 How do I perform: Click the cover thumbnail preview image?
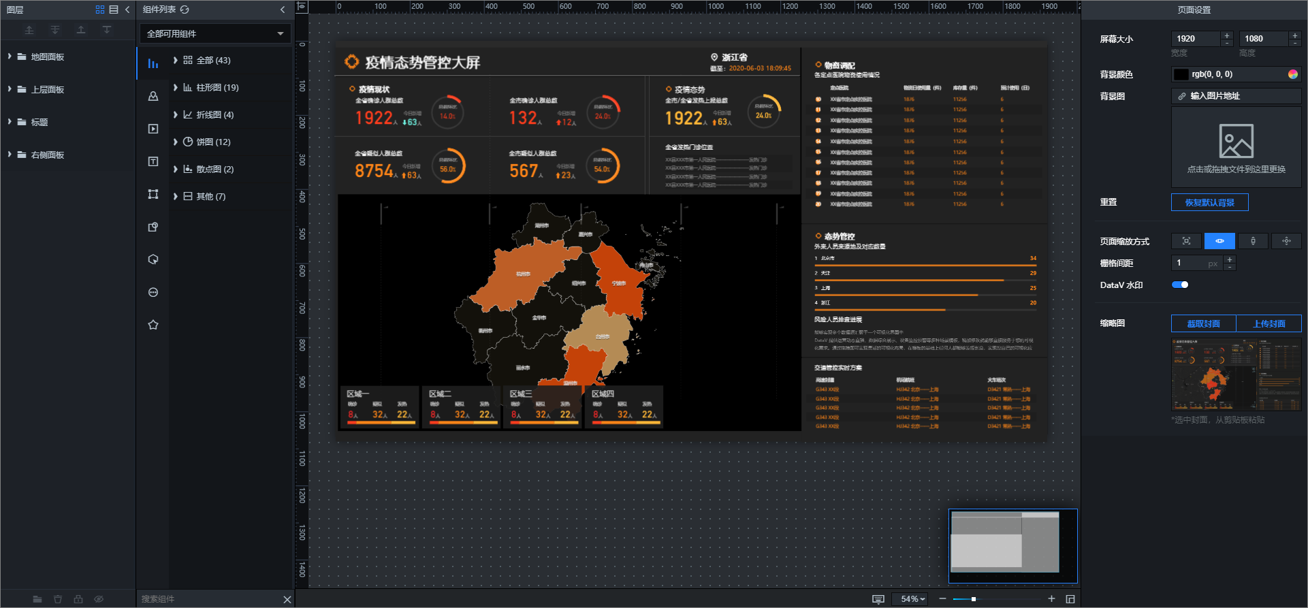tap(1237, 375)
